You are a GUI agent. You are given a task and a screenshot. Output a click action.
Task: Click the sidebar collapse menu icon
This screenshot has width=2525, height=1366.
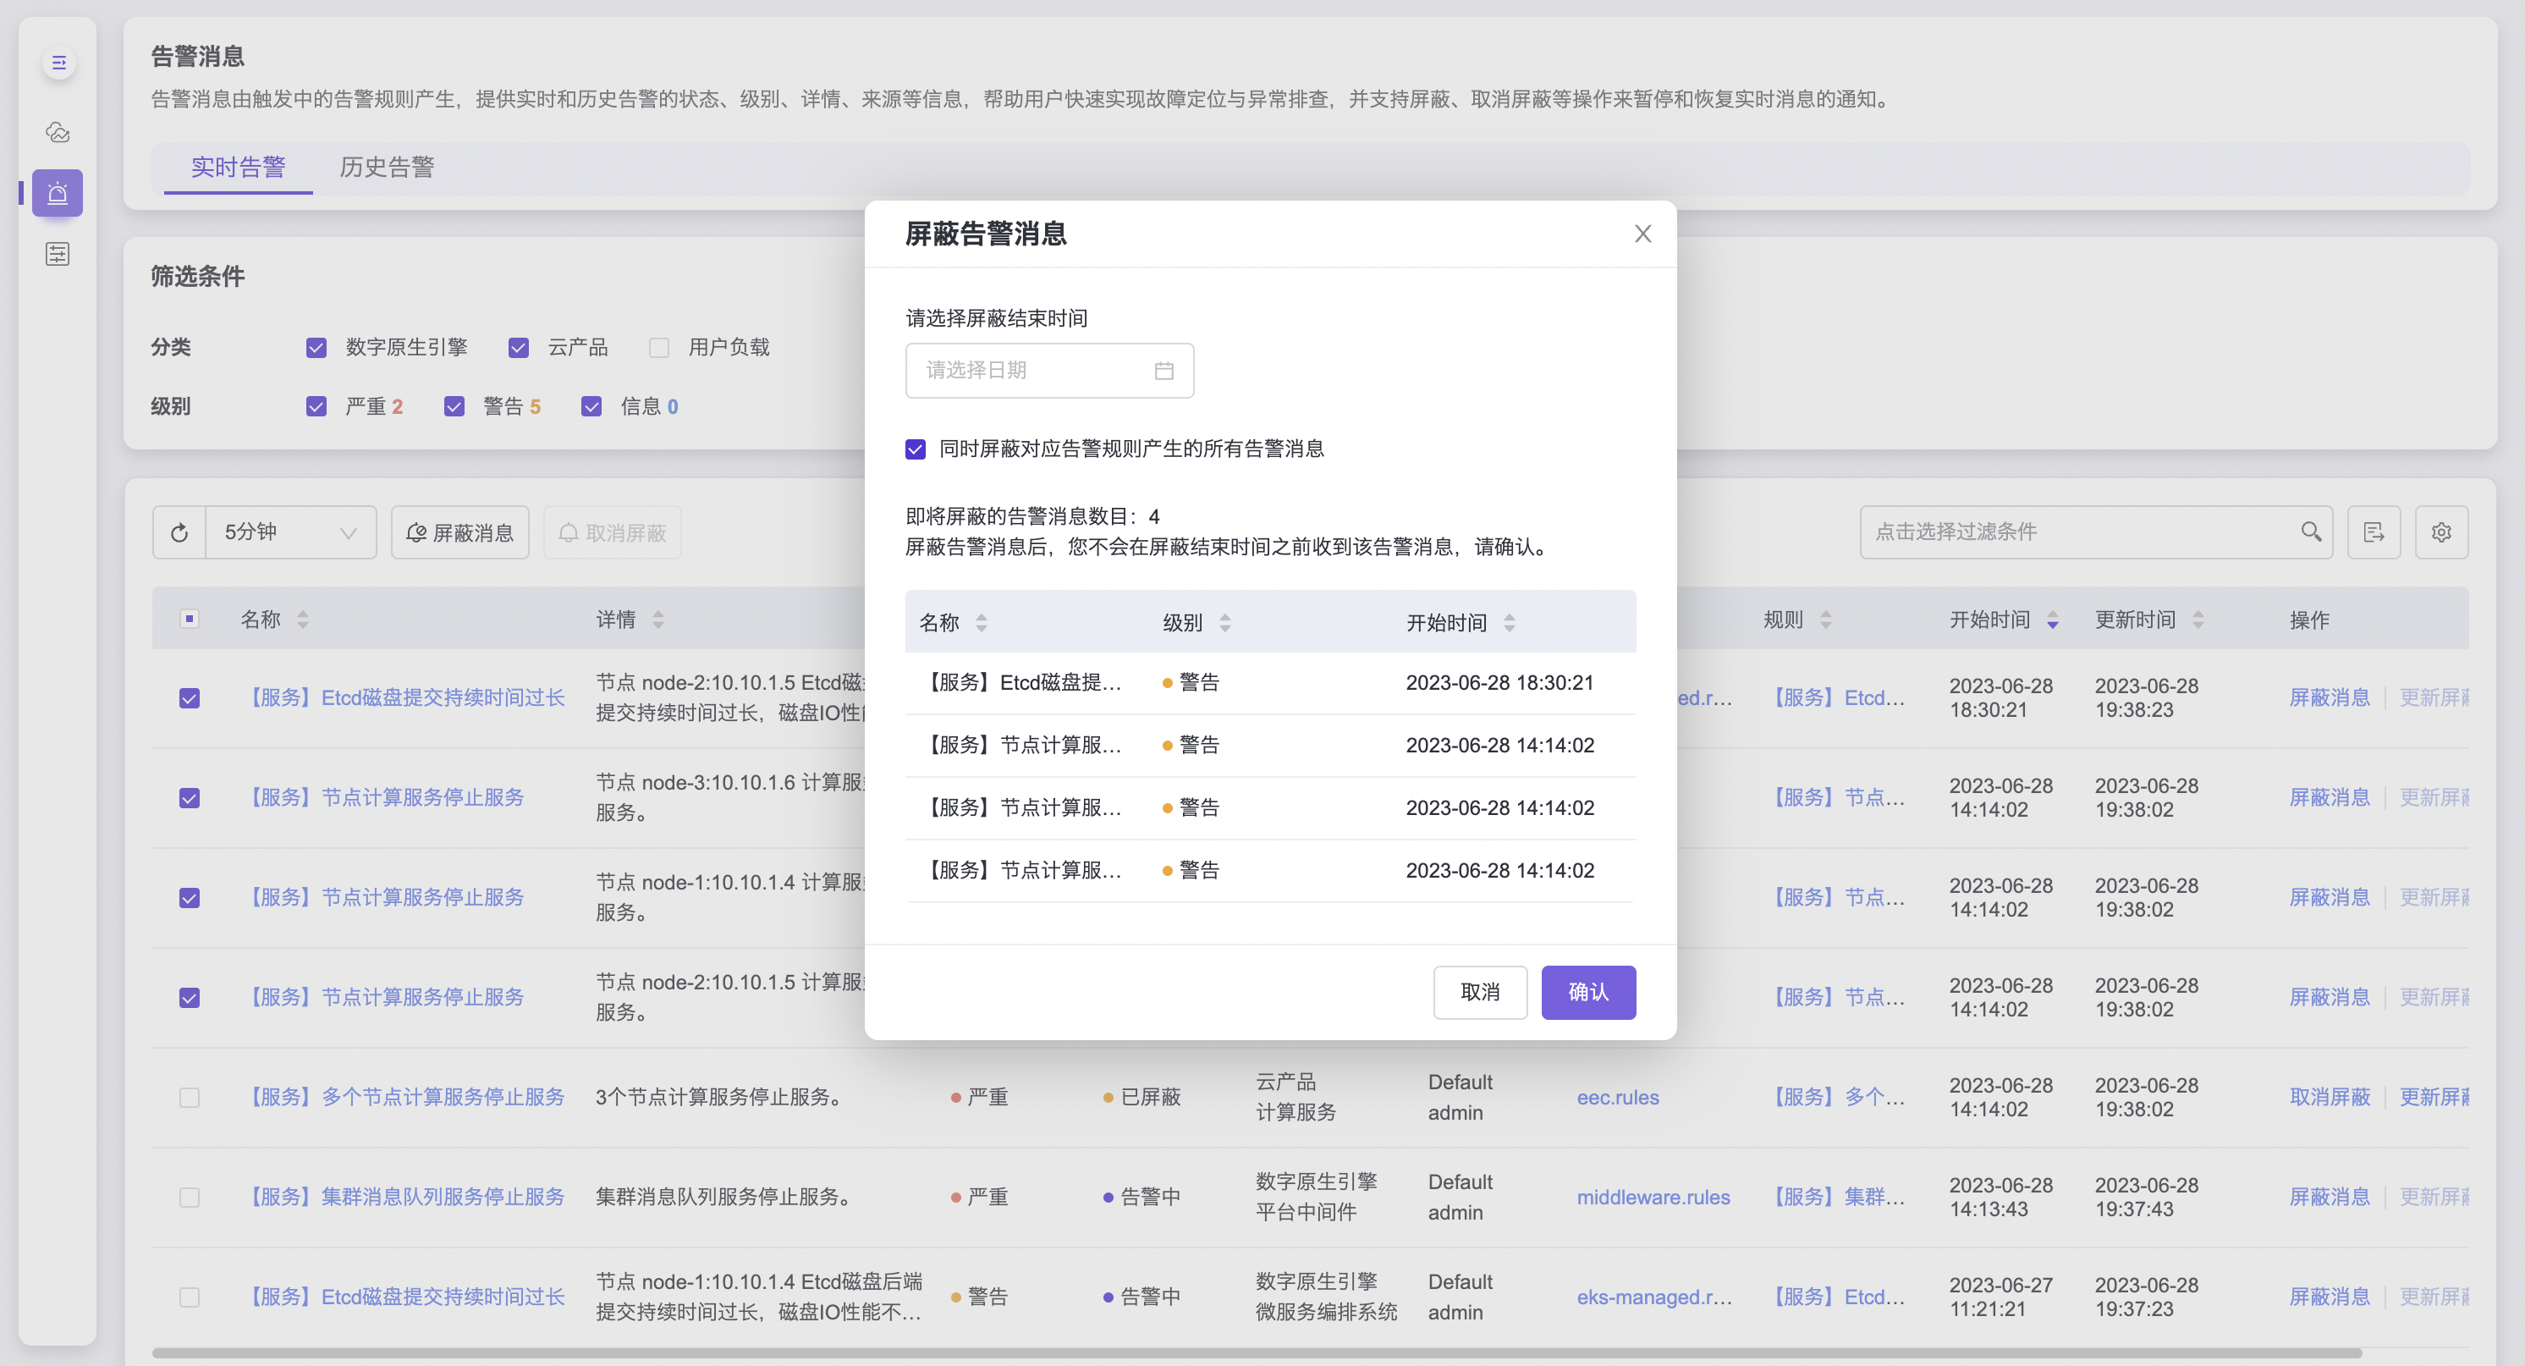[59, 63]
